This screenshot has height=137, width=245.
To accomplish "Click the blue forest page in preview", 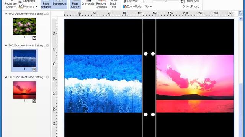I will [x=103, y=84].
